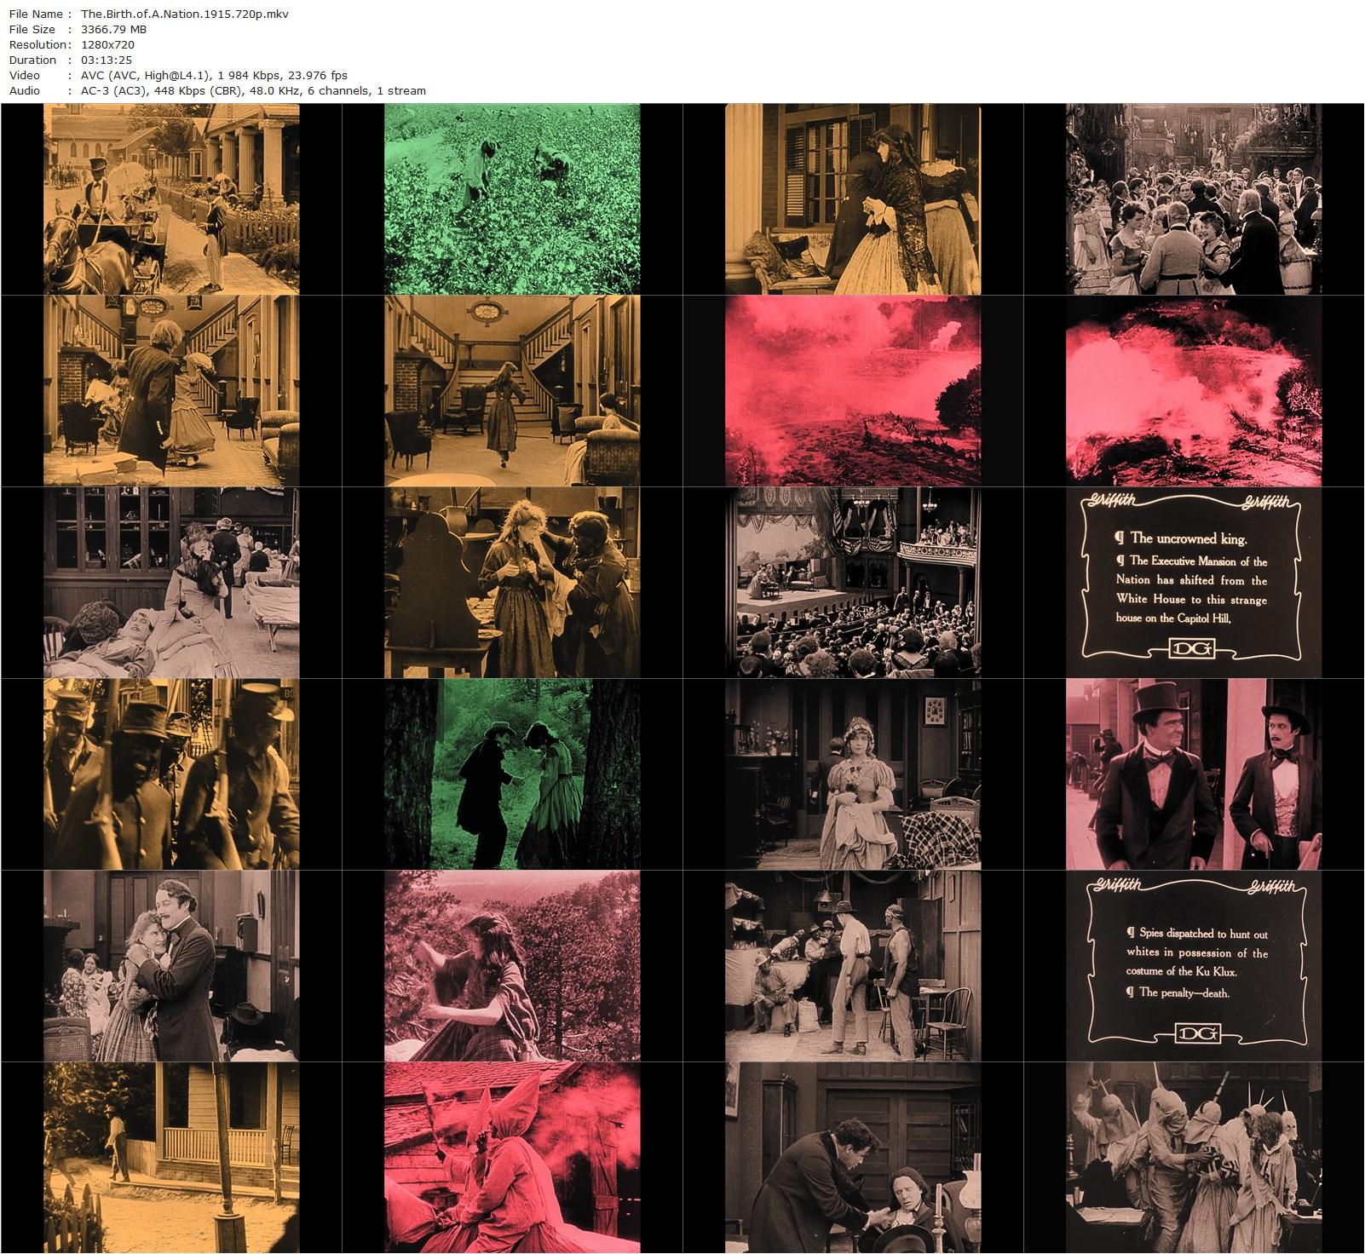1365x1254 pixels.
Task: Click the green-tinted forest couple thumbnail
Action: coord(512,774)
